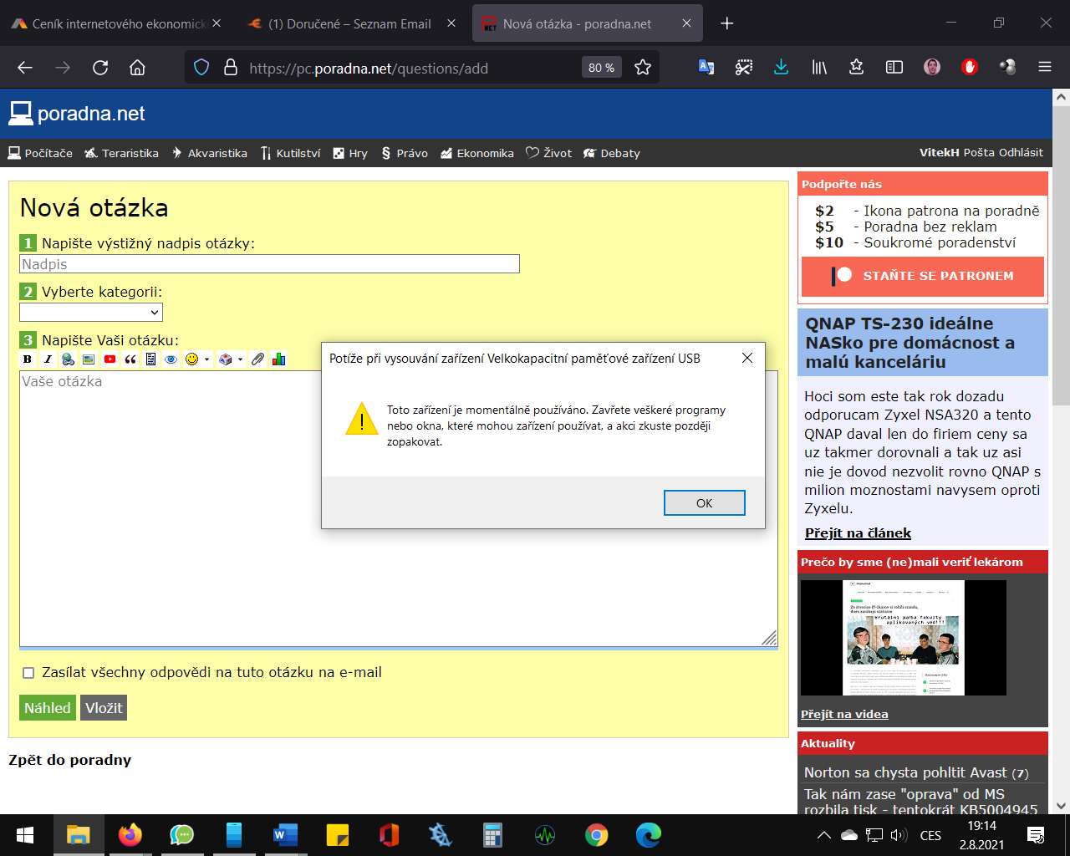
Task: Open the Firefox hamburger application menu
Action: click(x=1045, y=68)
